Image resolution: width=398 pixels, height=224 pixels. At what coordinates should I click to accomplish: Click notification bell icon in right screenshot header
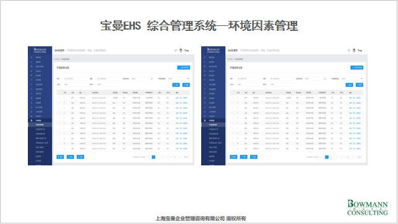(x=348, y=51)
